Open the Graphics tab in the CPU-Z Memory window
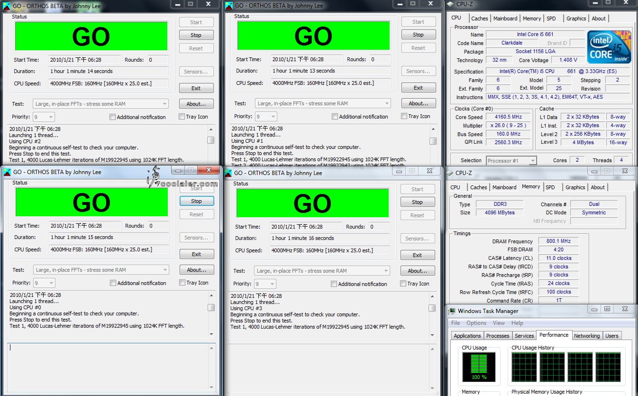This screenshot has width=638, height=396. (575, 187)
